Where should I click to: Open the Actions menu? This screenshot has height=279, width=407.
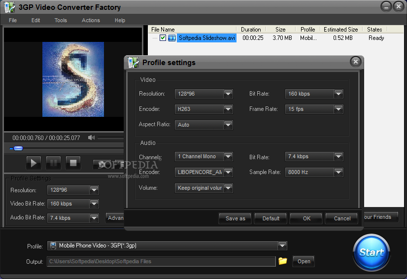click(x=91, y=20)
